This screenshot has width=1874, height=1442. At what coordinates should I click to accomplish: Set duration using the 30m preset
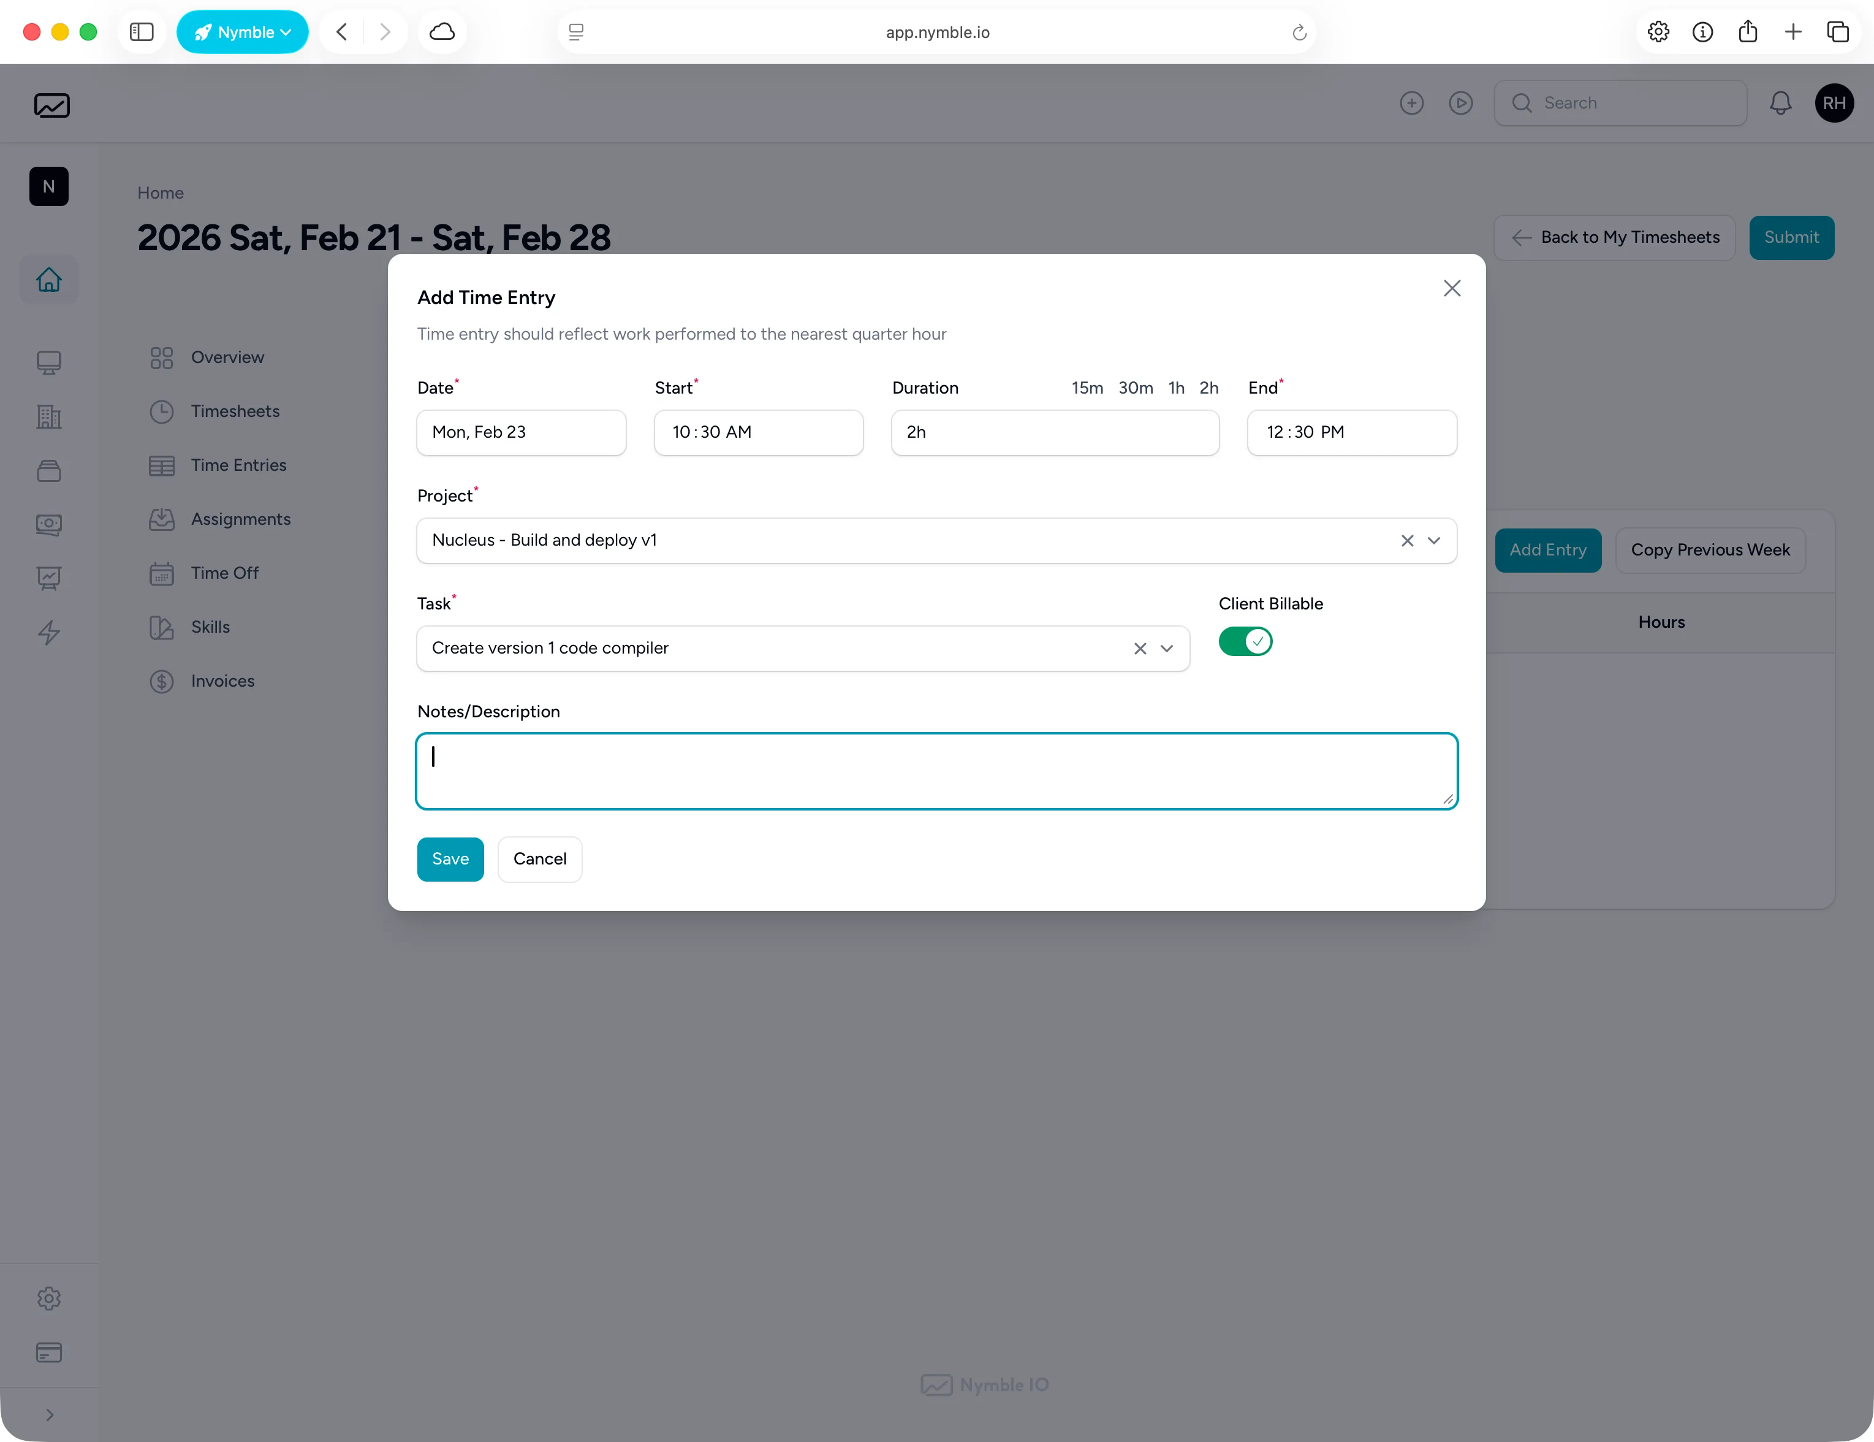pos(1135,388)
